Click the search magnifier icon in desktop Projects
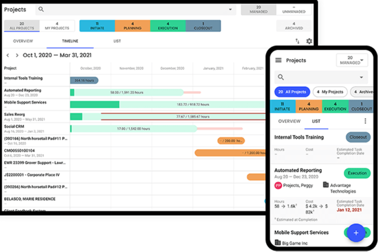This screenshot has width=378, height=252. coord(41,9)
